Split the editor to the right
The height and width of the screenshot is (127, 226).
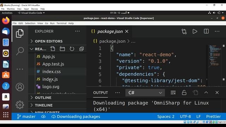pos(206,31)
